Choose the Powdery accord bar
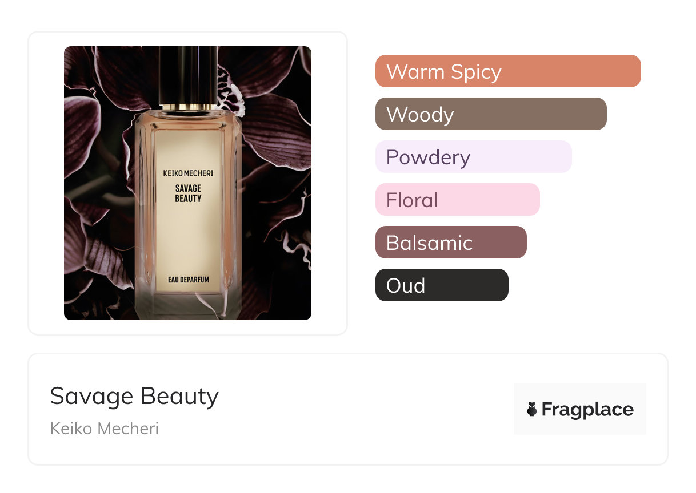This screenshot has width=696, height=493. pos(473,157)
